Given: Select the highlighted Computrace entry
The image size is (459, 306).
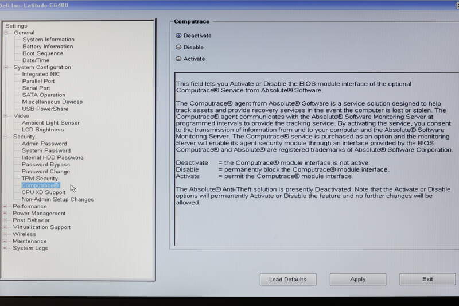Looking at the screenshot, I should point(41,185).
